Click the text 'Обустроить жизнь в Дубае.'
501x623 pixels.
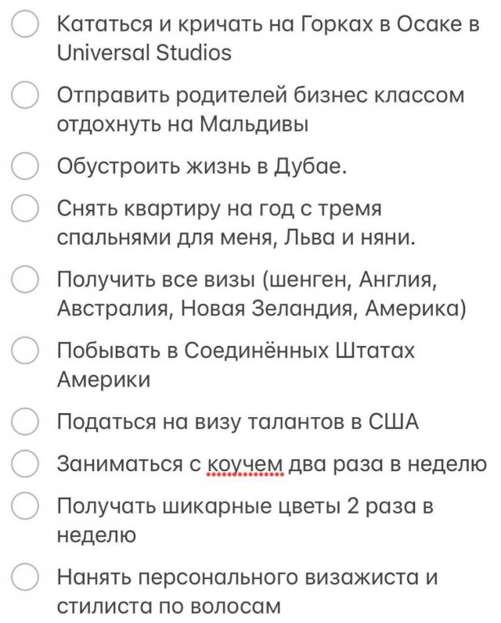[x=201, y=167]
